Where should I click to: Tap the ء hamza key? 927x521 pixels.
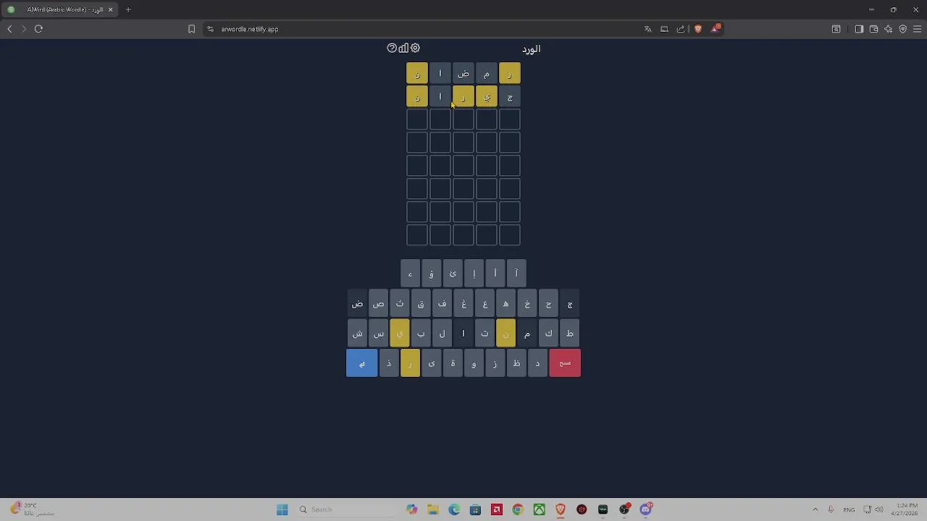coord(410,273)
